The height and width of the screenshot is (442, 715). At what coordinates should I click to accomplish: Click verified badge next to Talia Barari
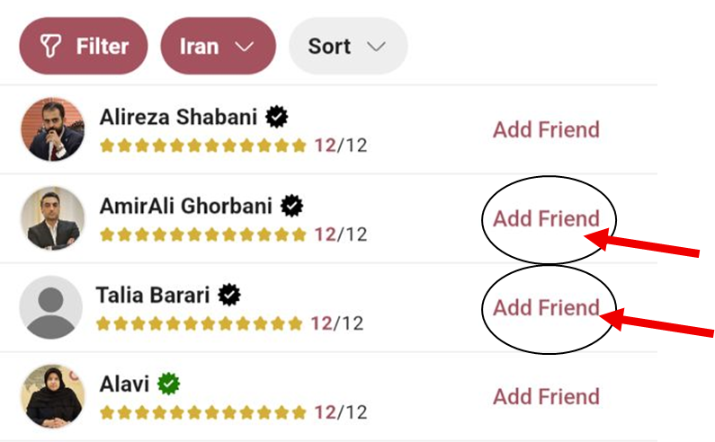pyautogui.click(x=230, y=294)
